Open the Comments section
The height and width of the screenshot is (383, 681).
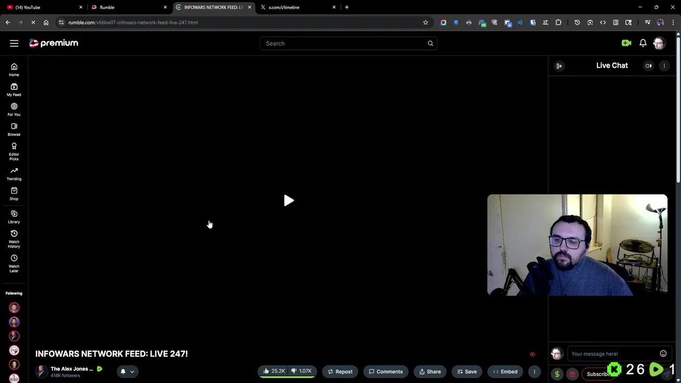[386, 371]
